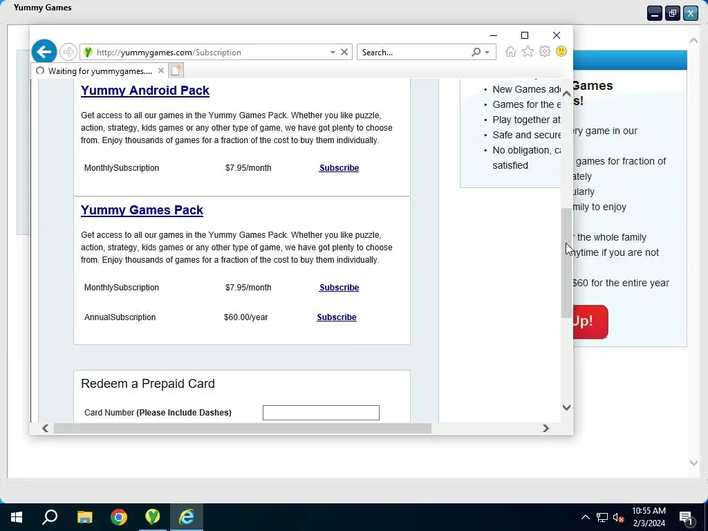Click 'Safe and secure' bullet text
708x531 pixels.
526,135
